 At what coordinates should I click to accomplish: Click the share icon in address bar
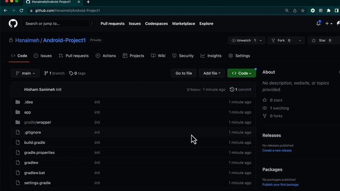[295, 11]
